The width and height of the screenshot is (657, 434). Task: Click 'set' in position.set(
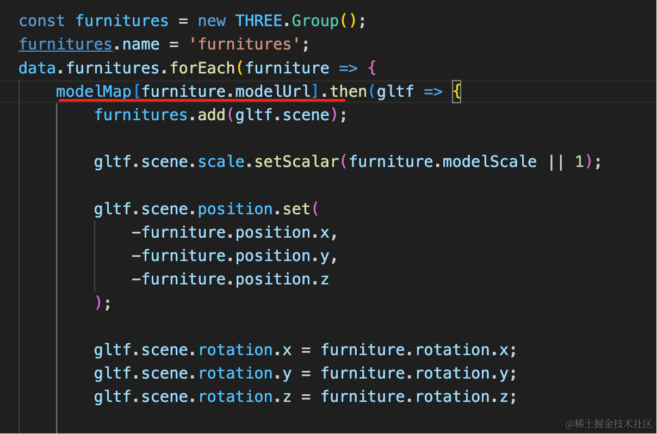[296, 209]
